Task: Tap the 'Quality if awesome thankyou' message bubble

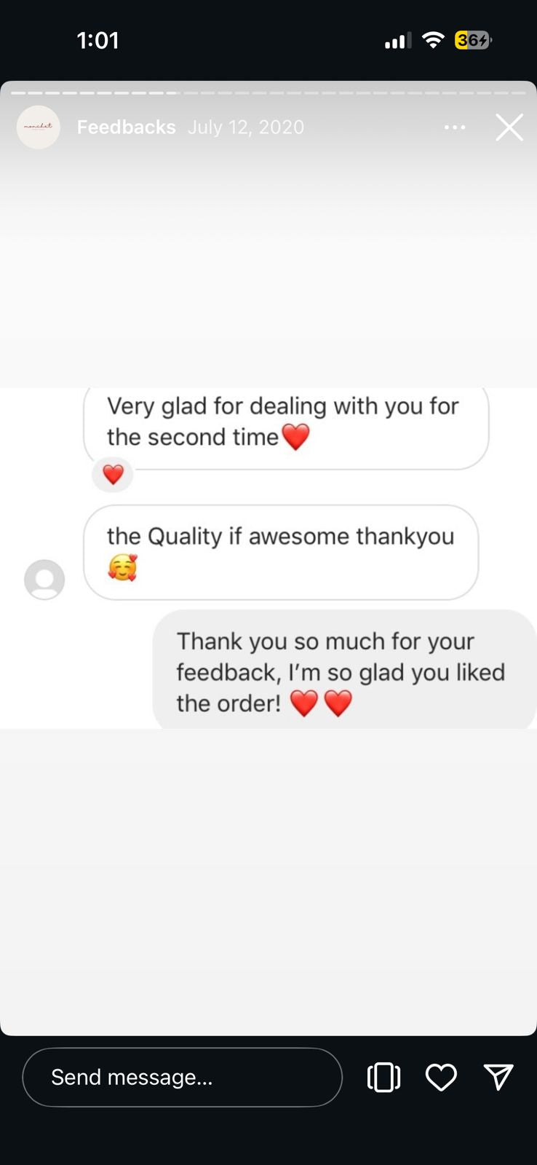Action: (x=281, y=553)
